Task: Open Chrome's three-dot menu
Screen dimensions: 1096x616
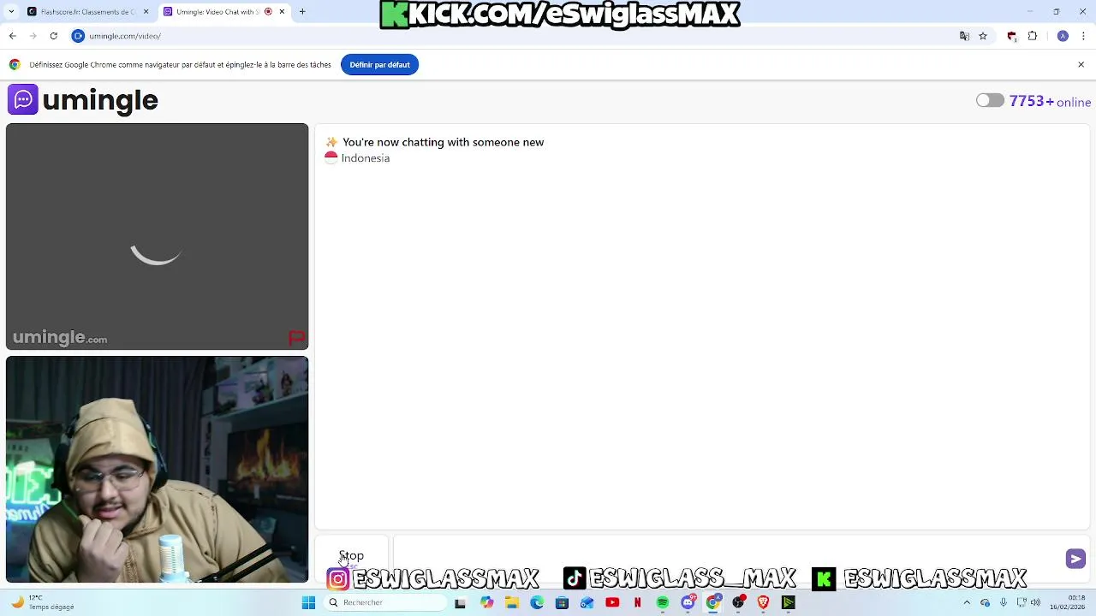Action: click(x=1083, y=36)
